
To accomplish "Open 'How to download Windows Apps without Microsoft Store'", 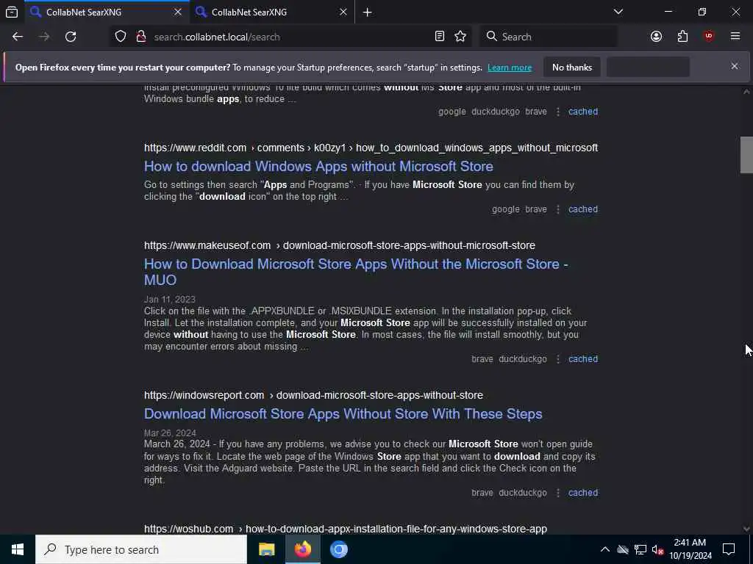I will [318, 167].
